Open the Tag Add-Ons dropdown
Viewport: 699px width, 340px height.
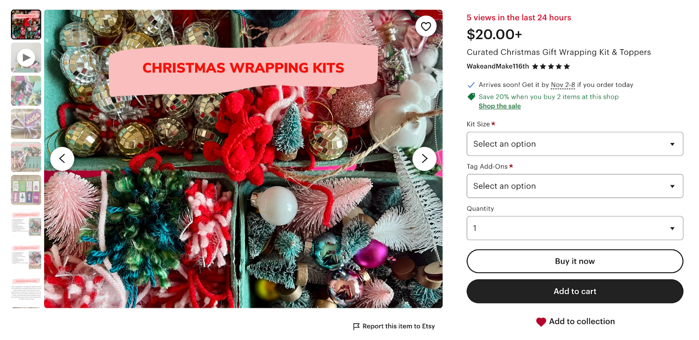[x=574, y=186]
